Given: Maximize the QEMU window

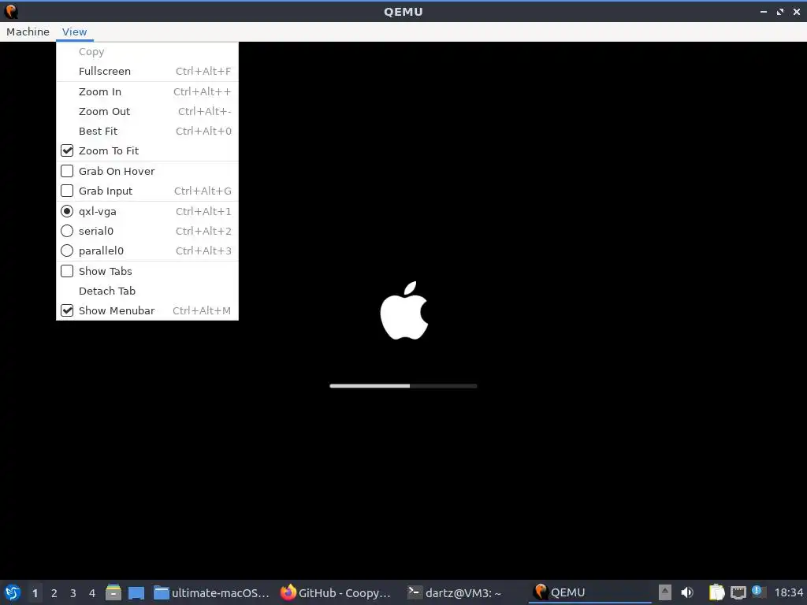Looking at the screenshot, I should [x=780, y=11].
